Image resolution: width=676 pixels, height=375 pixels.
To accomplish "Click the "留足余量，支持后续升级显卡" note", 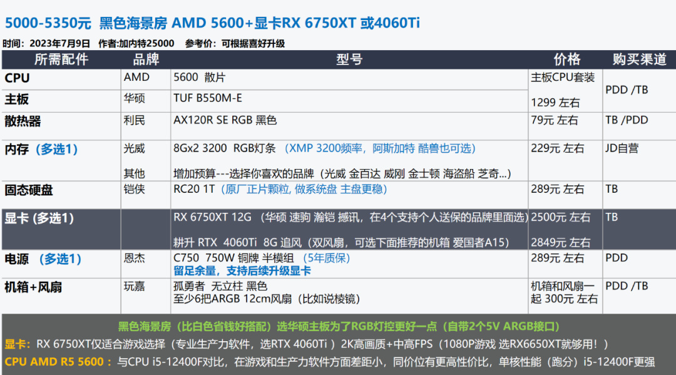I will [242, 271].
